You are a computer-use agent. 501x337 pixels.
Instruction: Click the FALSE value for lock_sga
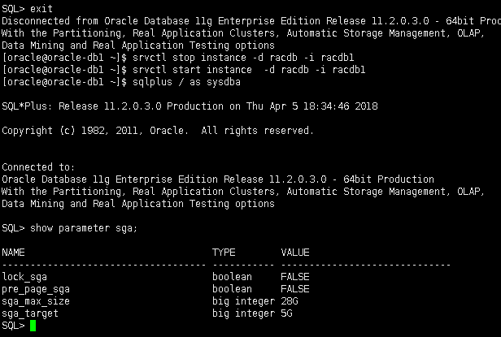tap(295, 277)
